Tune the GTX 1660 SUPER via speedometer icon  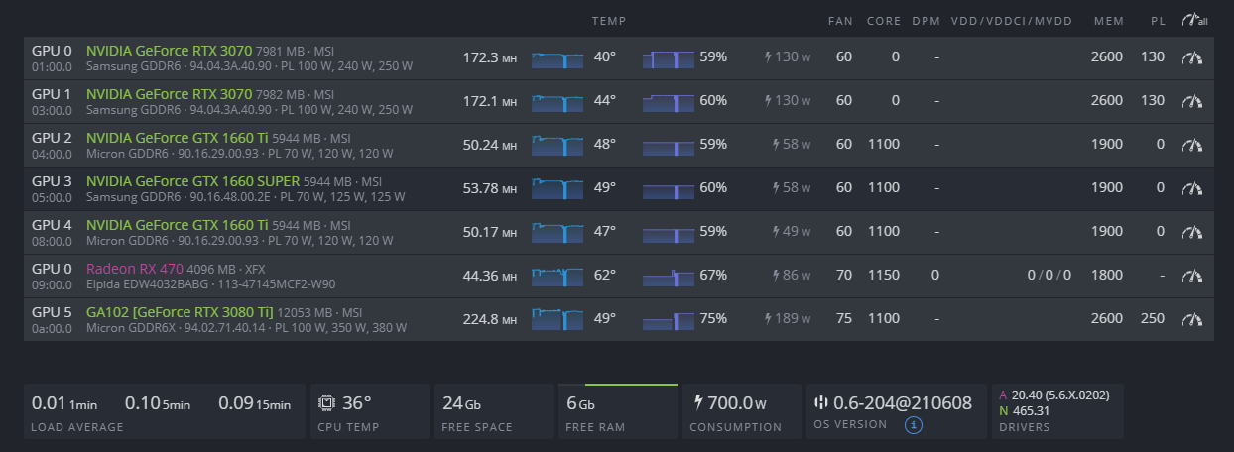[1191, 188]
